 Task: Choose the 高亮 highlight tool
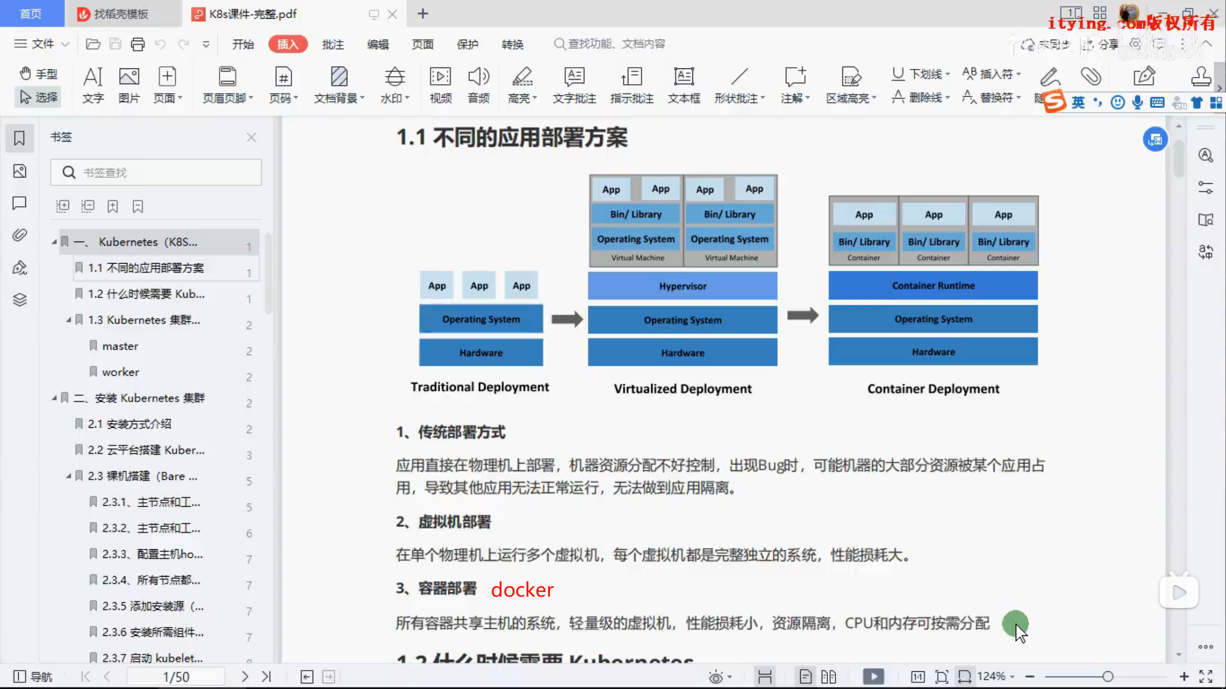522,85
